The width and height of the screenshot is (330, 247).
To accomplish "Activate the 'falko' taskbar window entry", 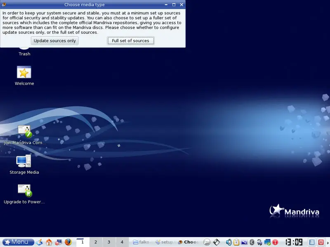I will point(141,242).
